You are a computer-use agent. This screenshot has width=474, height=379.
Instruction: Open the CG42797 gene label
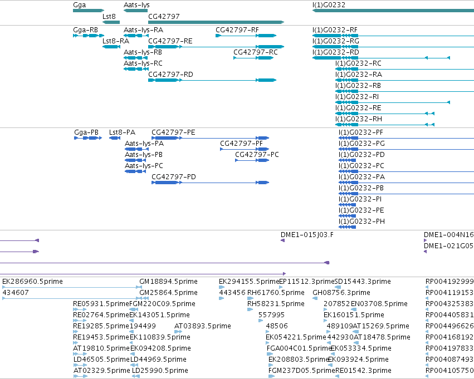(x=164, y=16)
